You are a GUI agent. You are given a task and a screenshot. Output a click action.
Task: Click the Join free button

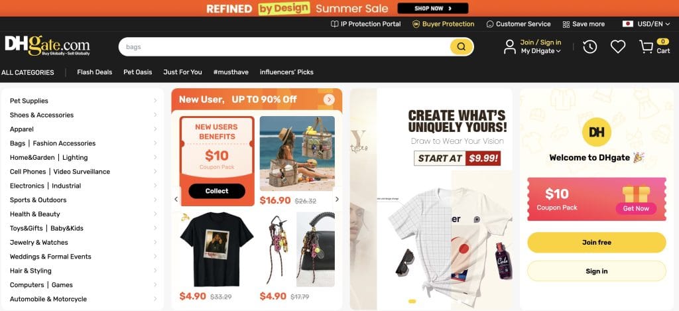(x=596, y=243)
